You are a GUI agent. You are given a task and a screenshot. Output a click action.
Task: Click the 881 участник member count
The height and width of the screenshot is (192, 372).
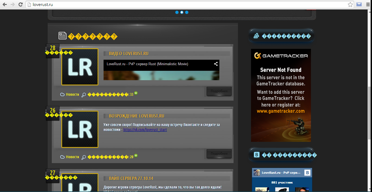tap(282, 182)
